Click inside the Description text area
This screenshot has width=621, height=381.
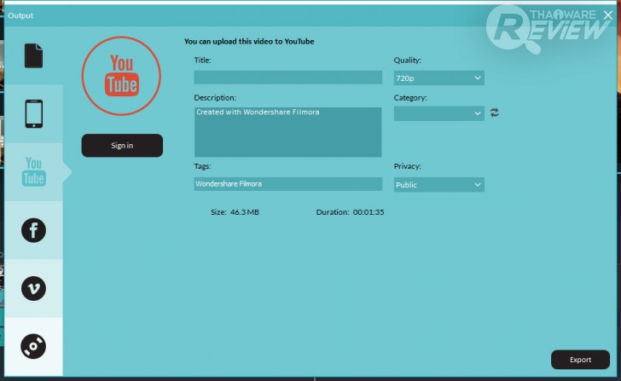pos(288,132)
